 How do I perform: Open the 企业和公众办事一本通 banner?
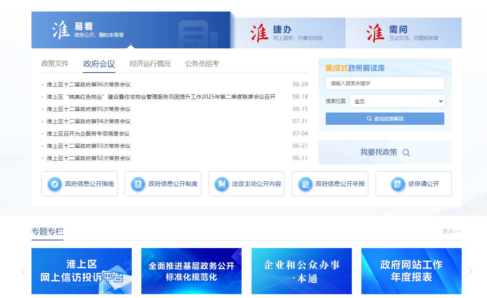point(301,271)
